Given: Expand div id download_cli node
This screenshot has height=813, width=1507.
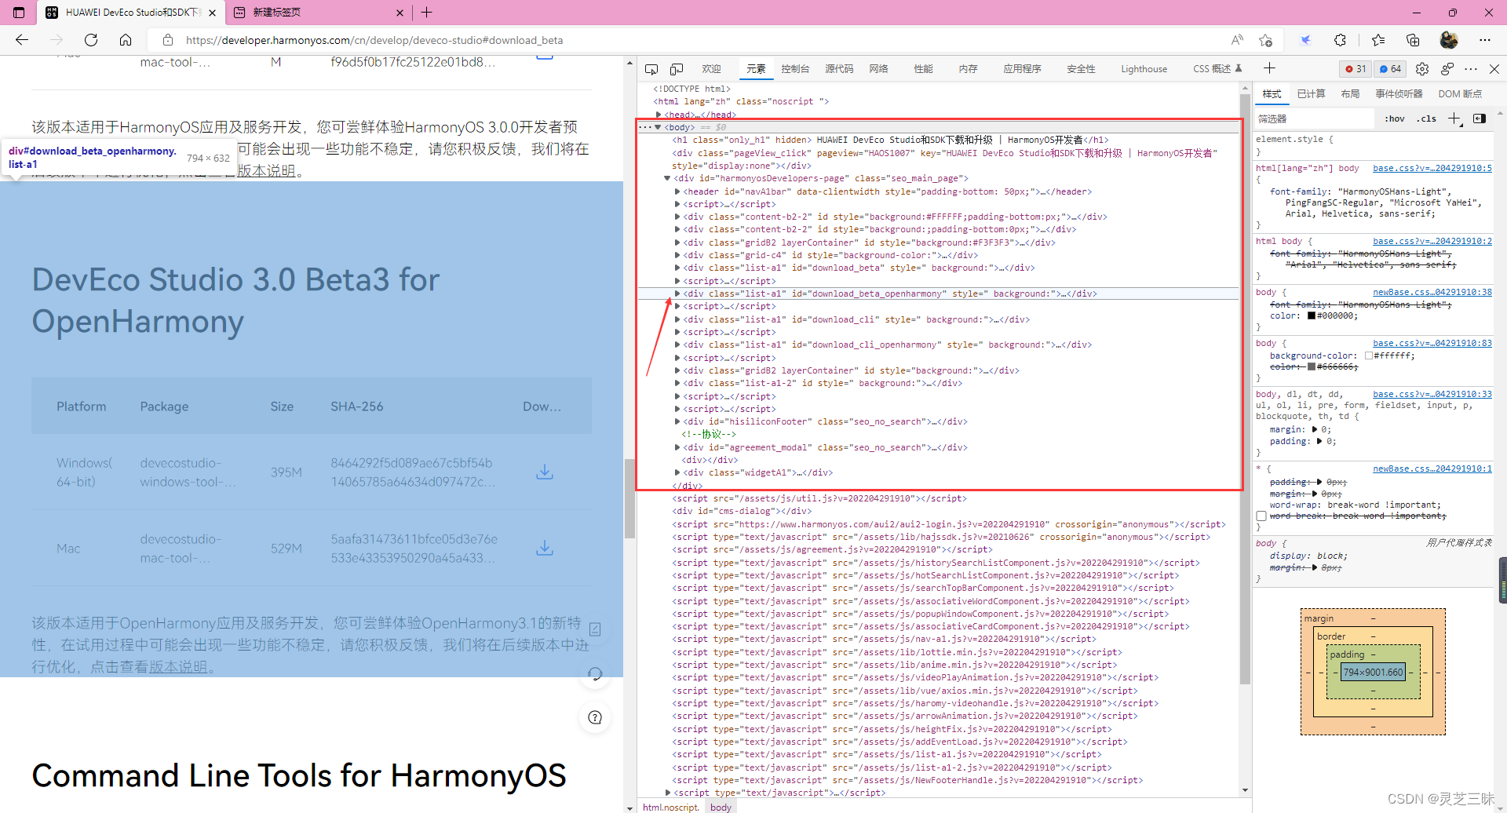Looking at the screenshot, I should (x=677, y=319).
